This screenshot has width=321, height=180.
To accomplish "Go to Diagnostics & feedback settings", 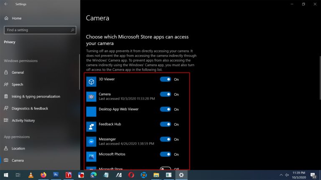I will (x=30, y=108).
